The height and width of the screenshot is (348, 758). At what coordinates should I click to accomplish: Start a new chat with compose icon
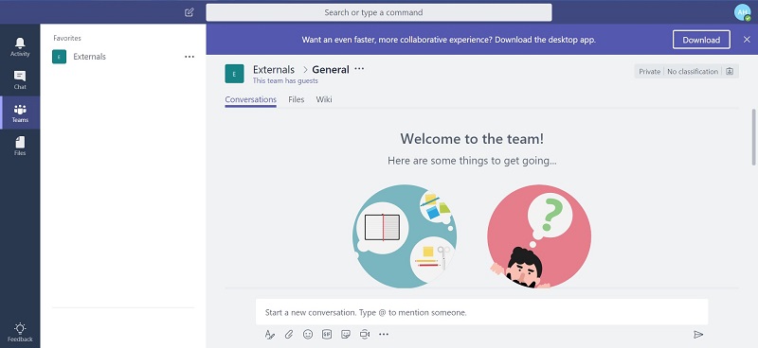(x=189, y=12)
